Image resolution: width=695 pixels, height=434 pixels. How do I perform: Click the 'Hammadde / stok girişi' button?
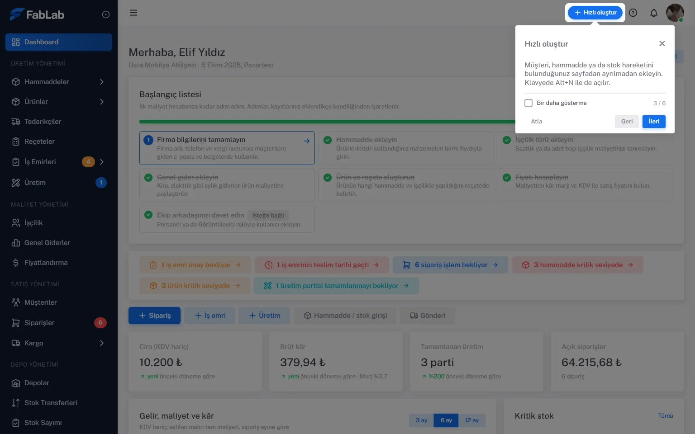click(x=345, y=316)
